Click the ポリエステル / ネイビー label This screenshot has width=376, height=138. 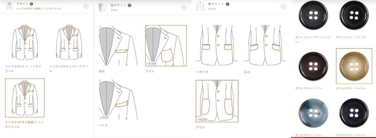(351, 135)
